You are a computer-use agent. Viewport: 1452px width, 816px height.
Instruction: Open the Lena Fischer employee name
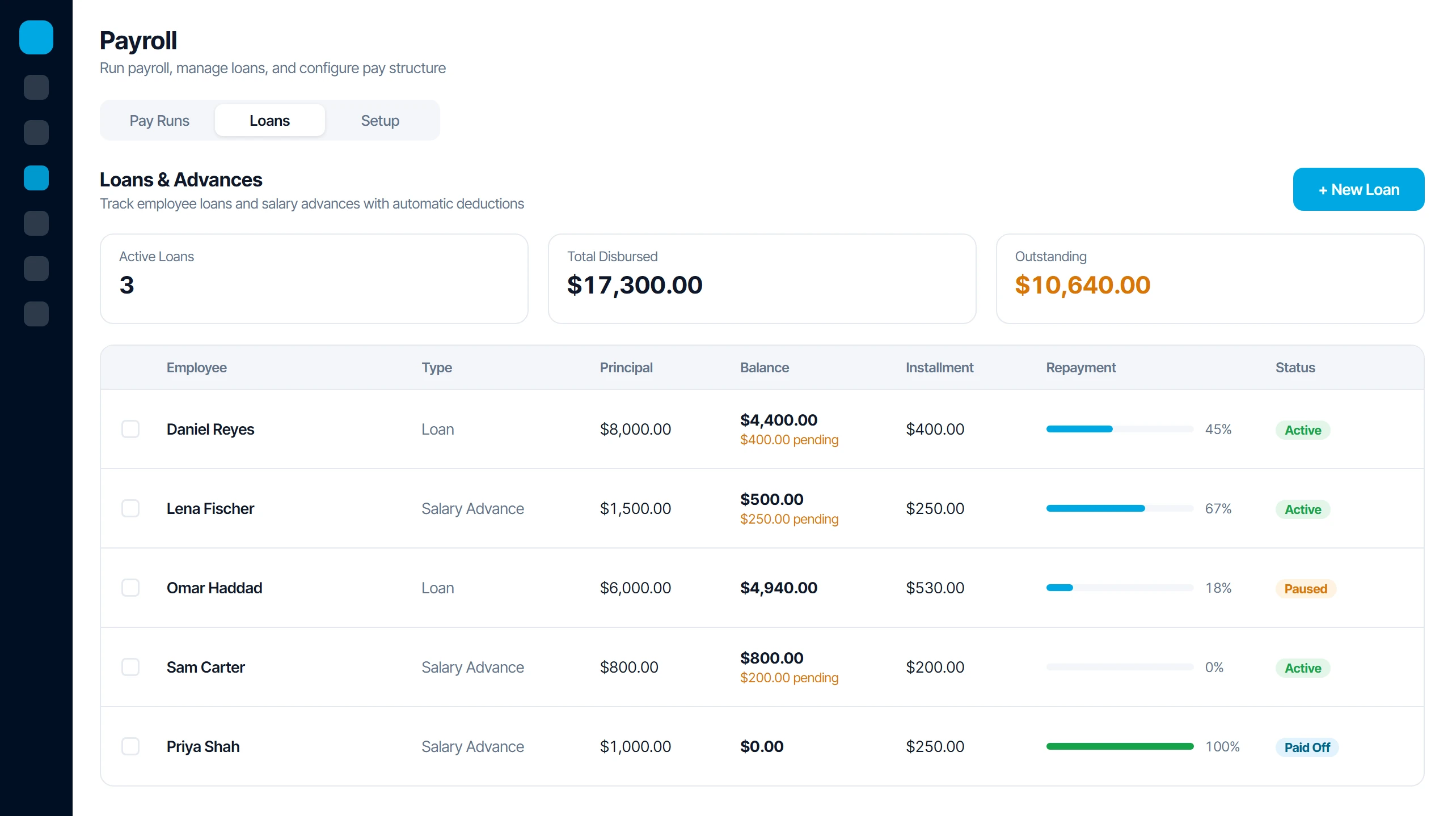[x=210, y=508]
